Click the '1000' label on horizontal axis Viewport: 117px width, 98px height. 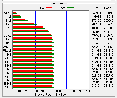(89, 91)
